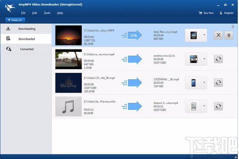Image resolution: width=239 pixels, height=159 pixels.
Task: Switch to the Downloading tab
Action: point(26,28)
